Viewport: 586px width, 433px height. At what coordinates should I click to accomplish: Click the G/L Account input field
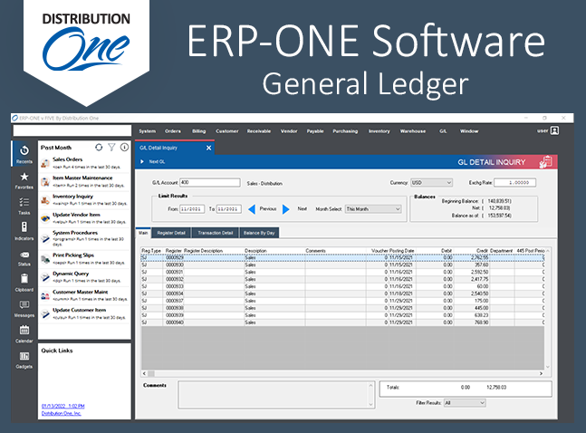(209, 182)
